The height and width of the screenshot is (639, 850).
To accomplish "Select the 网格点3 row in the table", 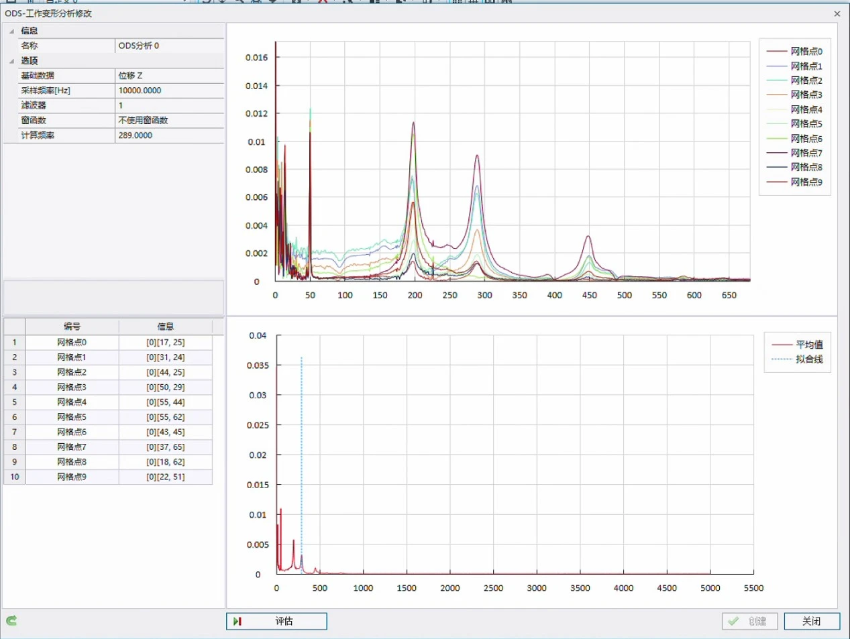I will (72, 388).
